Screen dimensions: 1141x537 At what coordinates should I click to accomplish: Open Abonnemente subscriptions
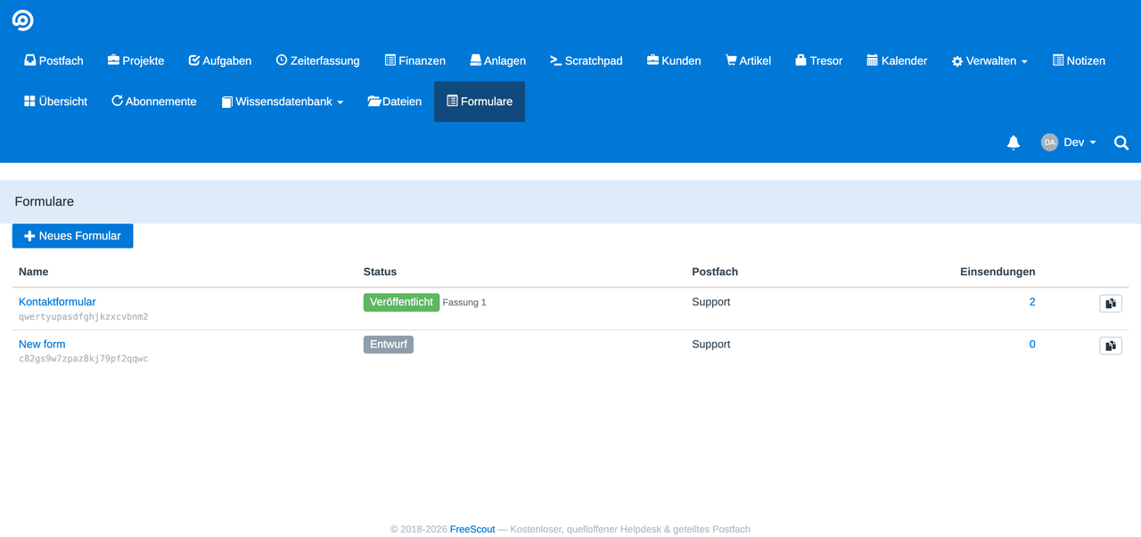[x=154, y=102]
